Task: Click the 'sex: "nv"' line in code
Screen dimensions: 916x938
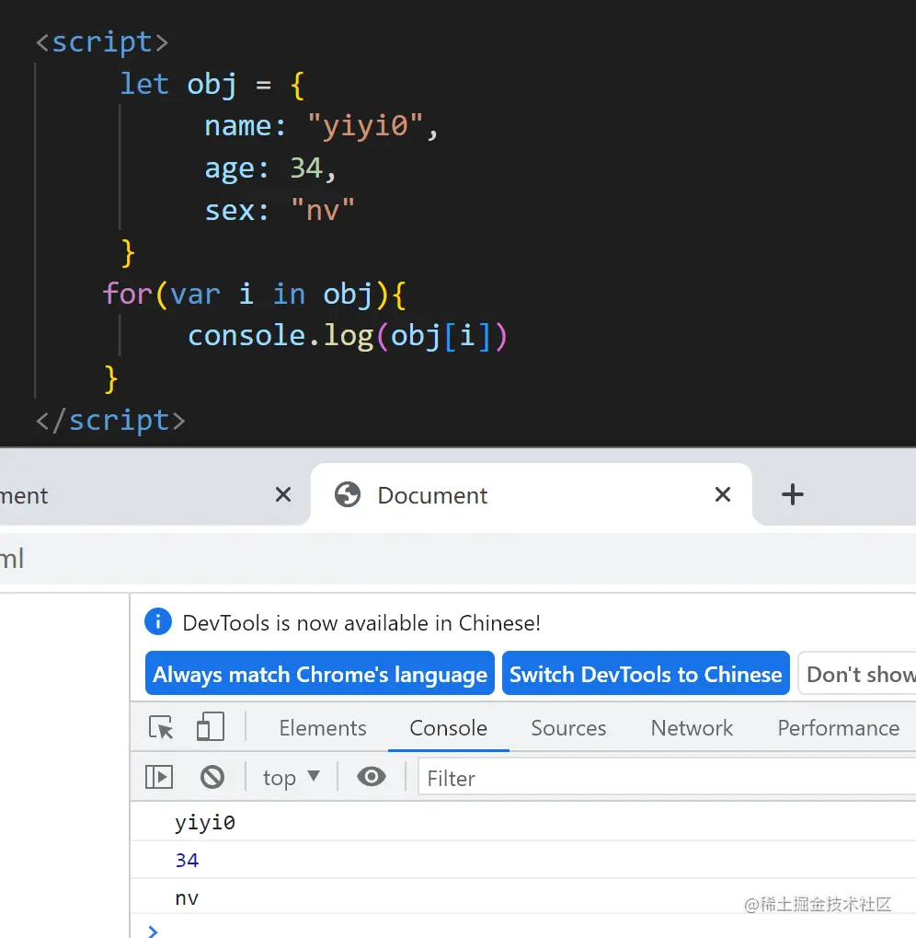Action: click(x=280, y=211)
